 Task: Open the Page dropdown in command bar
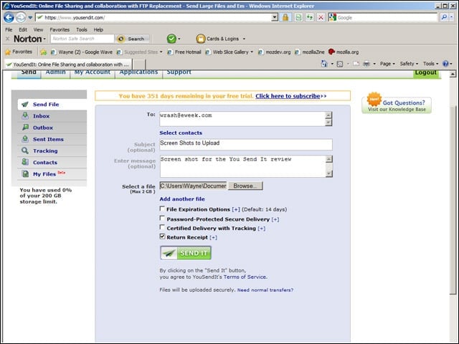click(x=387, y=64)
